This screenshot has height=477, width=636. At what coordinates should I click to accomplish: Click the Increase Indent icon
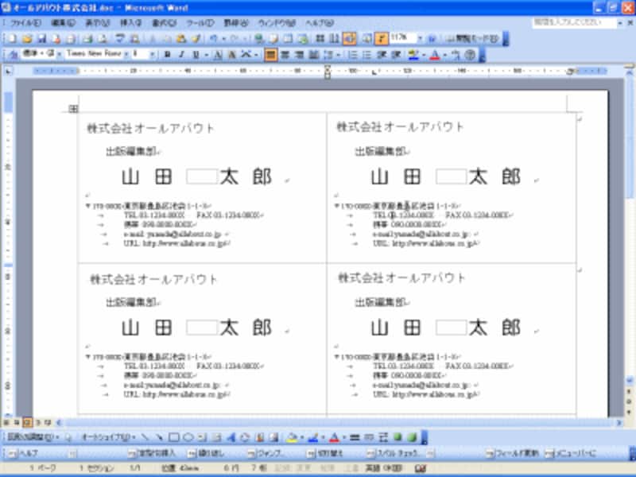pos(396,54)
